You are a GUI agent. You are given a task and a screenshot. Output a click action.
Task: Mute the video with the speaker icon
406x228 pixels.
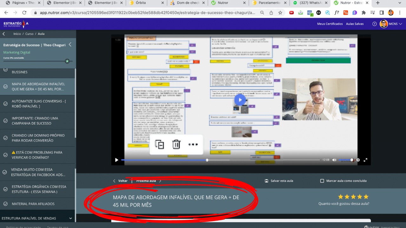click(x=334, y=160)
